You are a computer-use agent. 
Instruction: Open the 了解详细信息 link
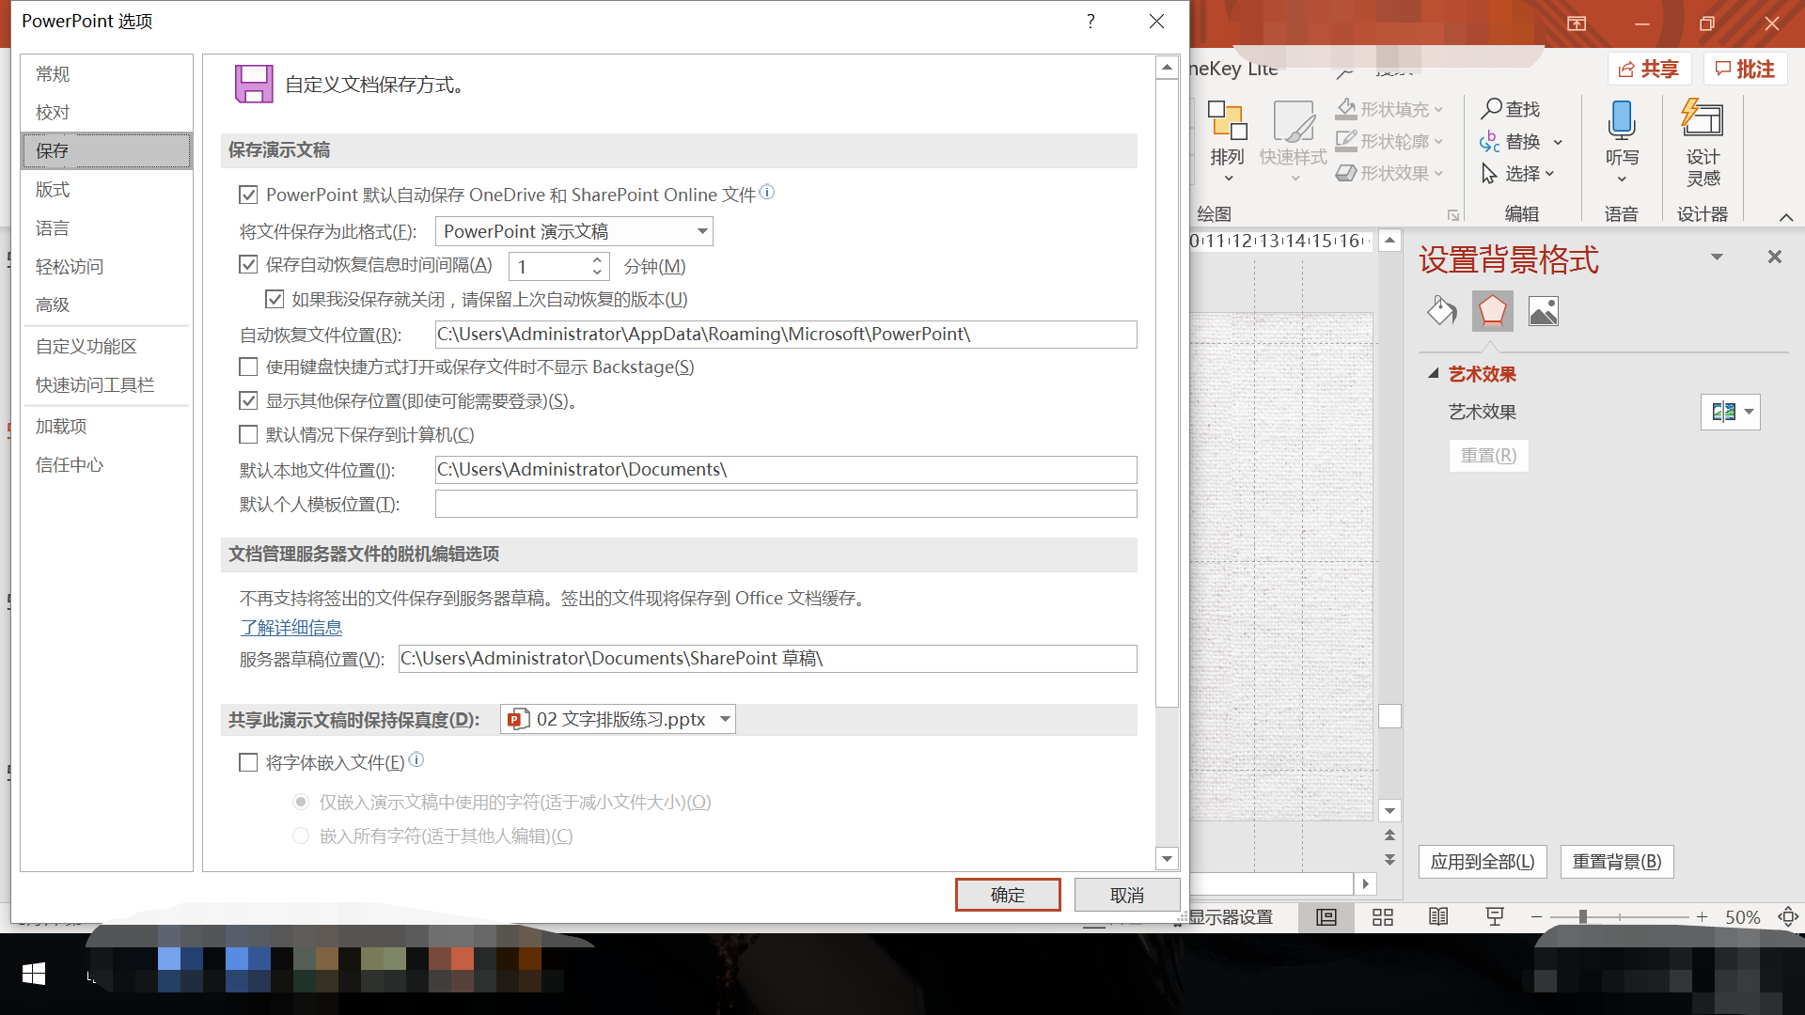point(291,628)
